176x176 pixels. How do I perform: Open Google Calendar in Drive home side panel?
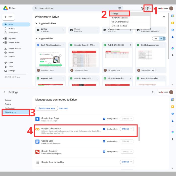pos(172,16)
